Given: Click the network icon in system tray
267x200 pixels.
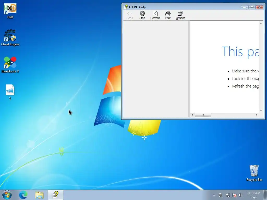Looking at the screenshot, I should coord(228,195).
